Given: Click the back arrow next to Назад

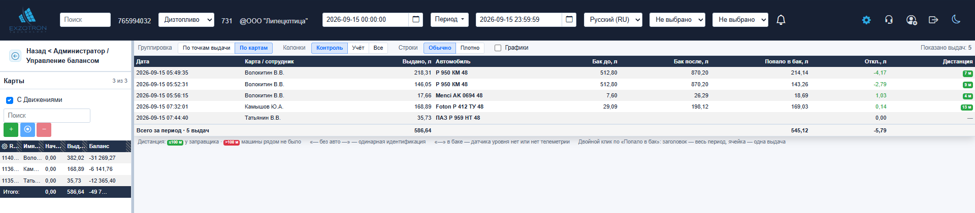Looking at the screenshot, I should coord(15,56).
